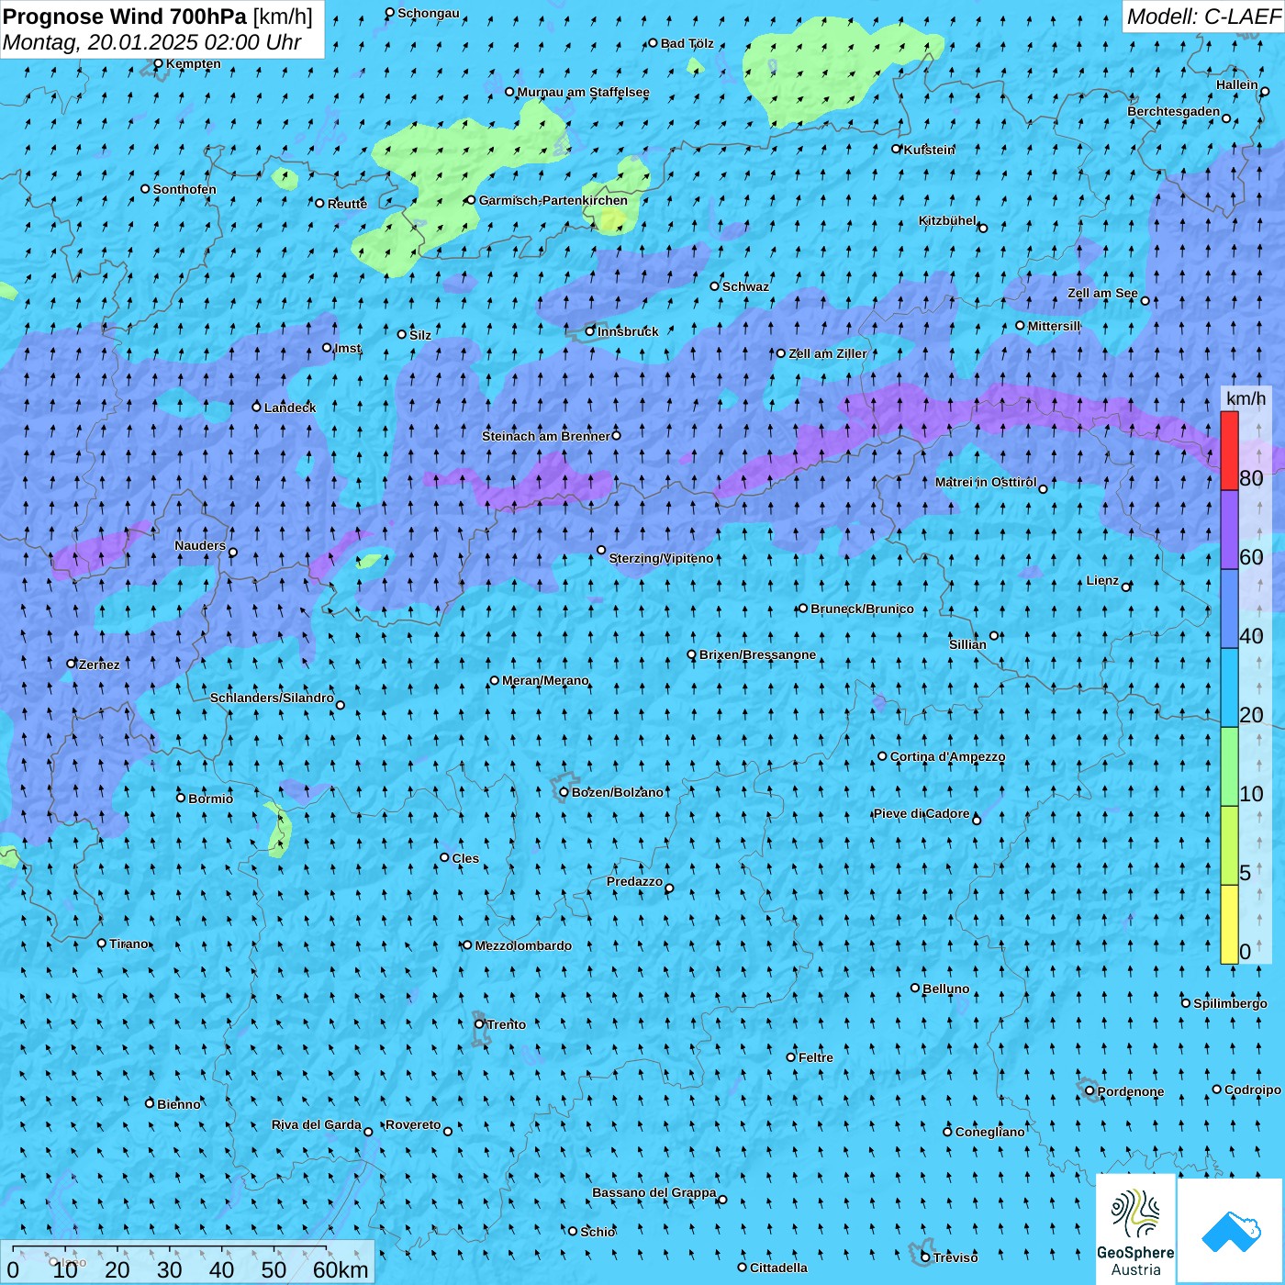The width and height of the screenshot is (1285, 1285).
Task: Click the Zell am See label
Action: [1102, 294]
